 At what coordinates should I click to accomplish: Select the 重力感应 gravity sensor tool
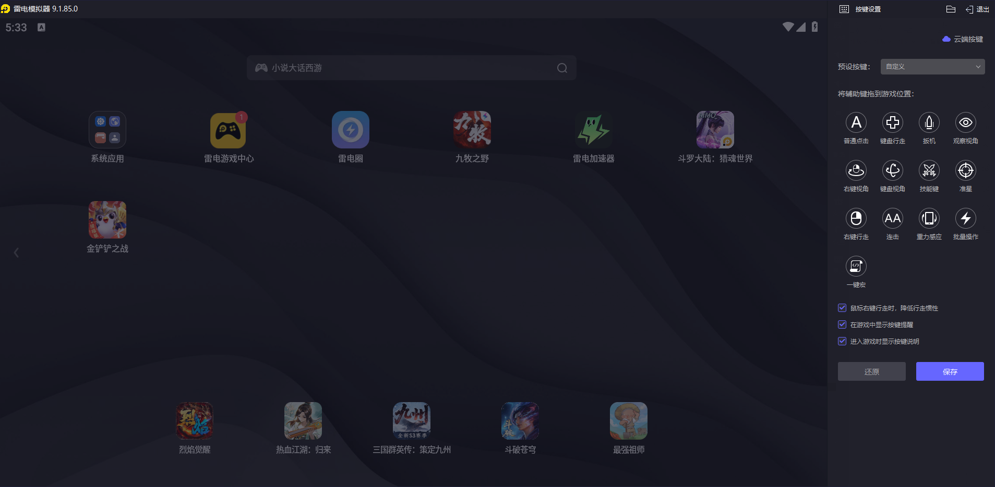(929, 218)
